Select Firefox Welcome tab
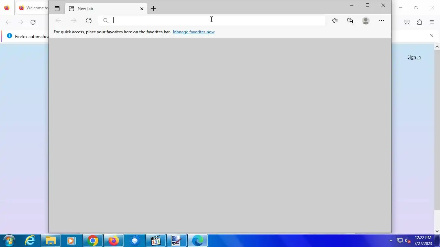The width and height of the screenshot is (440, 247). (x=32, y=8)
